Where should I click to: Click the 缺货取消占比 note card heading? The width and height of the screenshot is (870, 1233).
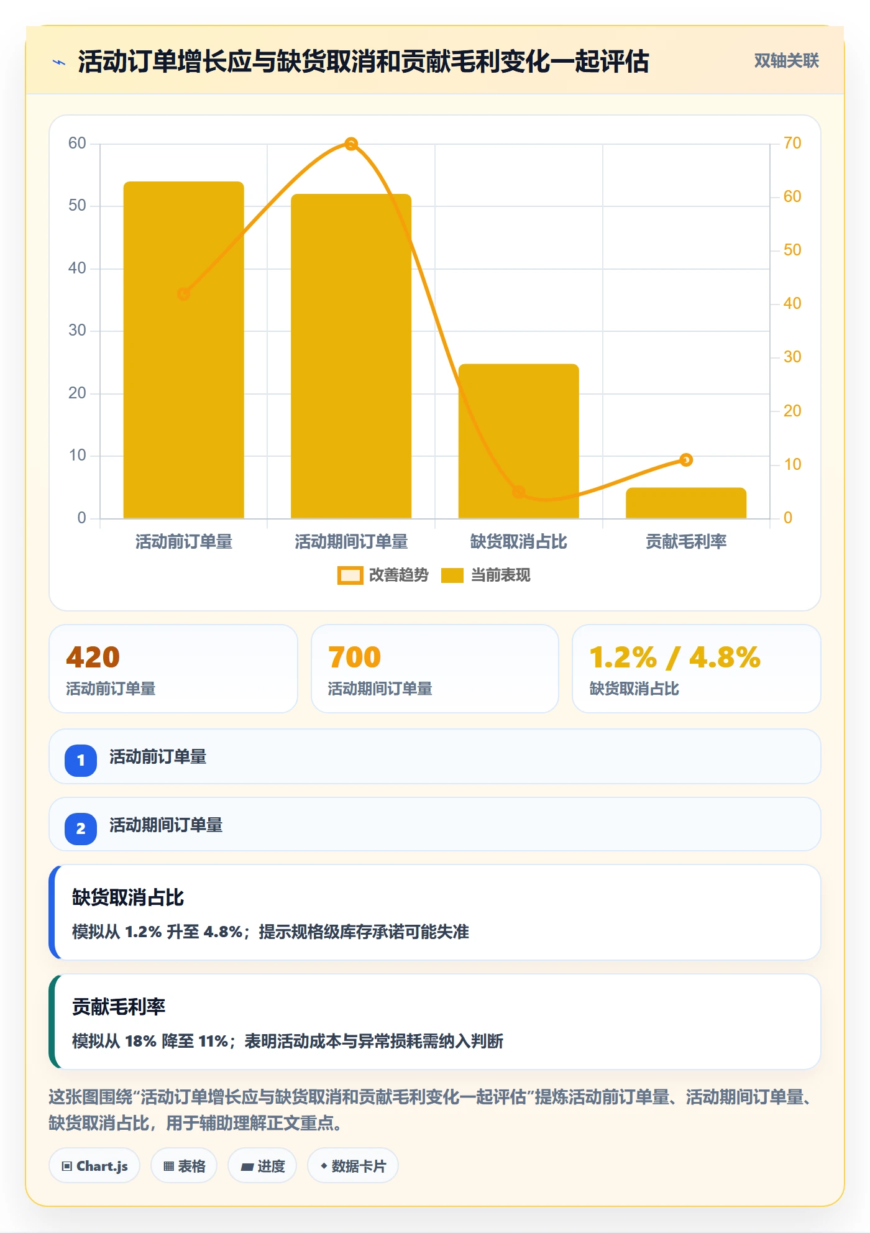[128, 897]
